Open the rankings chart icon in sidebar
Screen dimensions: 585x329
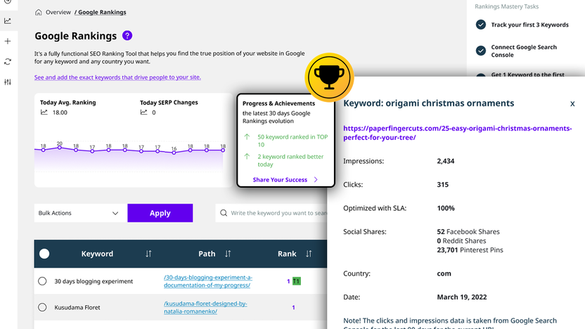tap(8, 21)
